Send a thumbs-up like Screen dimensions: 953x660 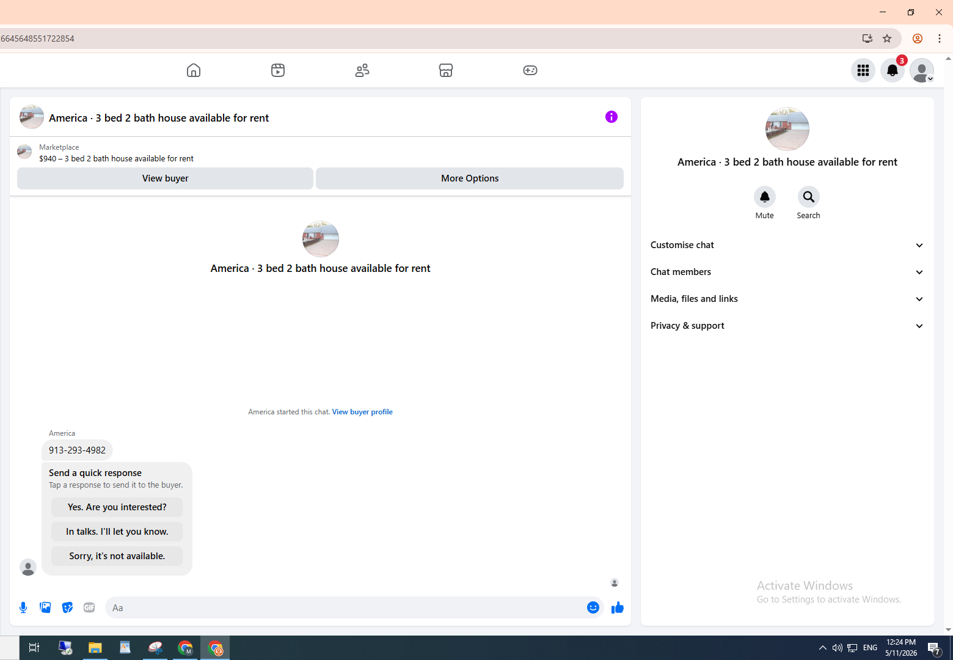(x=618, y=607)
